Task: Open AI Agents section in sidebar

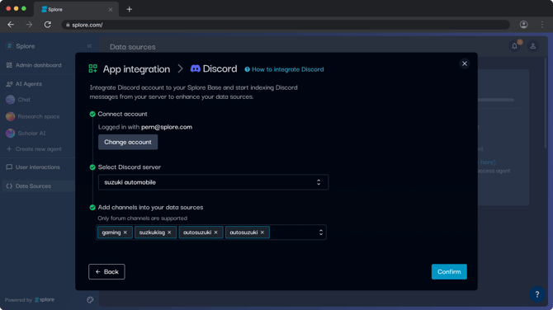Action: tap(24, 84)
